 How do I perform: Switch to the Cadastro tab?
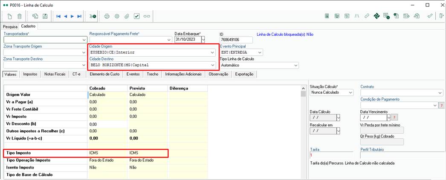point(28,26)
